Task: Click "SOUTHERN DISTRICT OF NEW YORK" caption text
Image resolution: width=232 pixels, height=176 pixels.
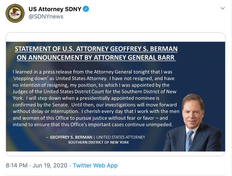Action: [x=98, y=142]
